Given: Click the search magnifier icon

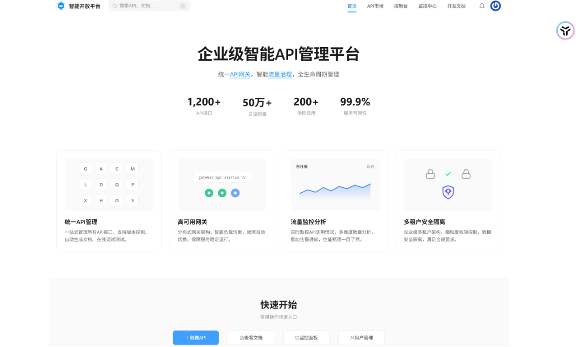Looking at the screenshot, I should coord(115,6).
